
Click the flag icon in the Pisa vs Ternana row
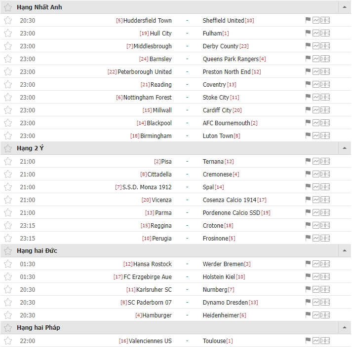coord(308,161)
